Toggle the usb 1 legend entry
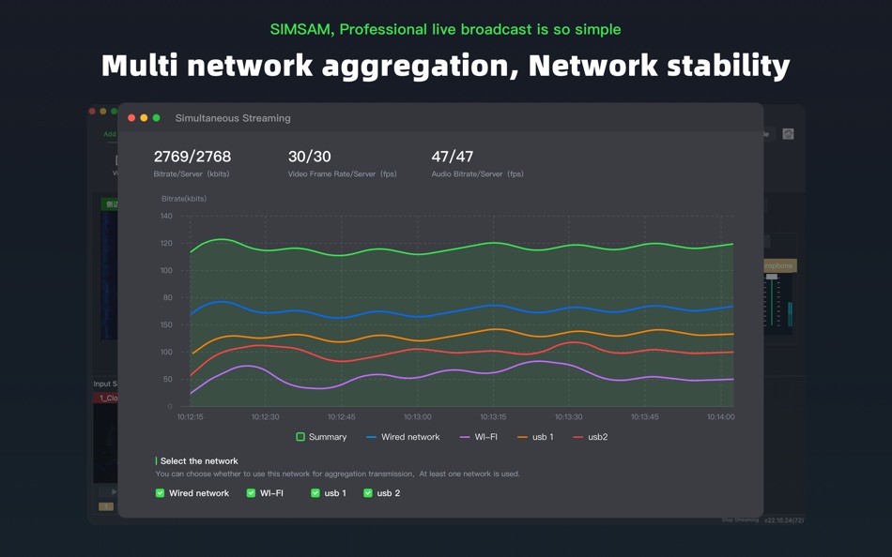892x557 pixels. coord(535,437)
